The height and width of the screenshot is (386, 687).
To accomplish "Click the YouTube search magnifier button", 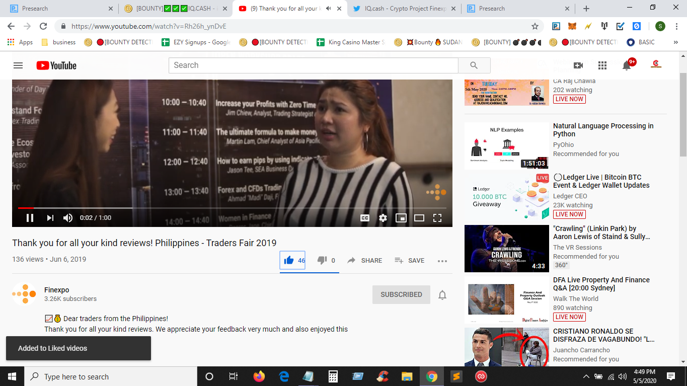I will pos(474,65).
